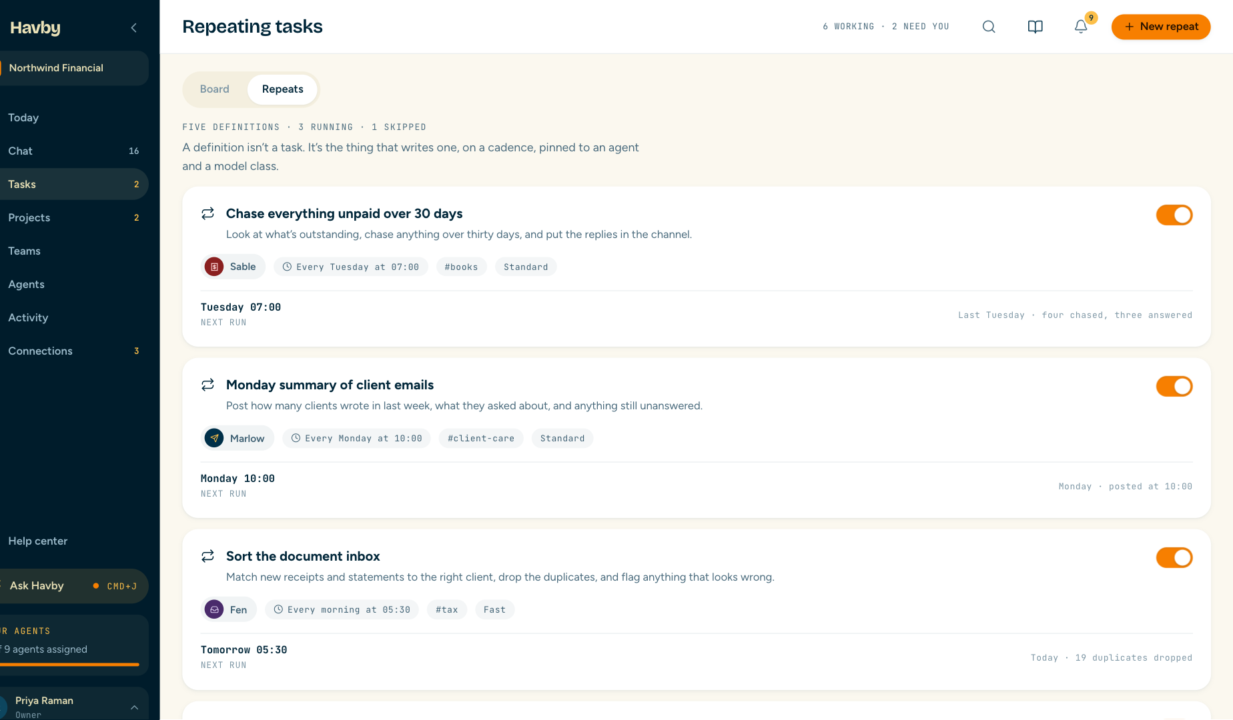
Task: Open search with the magnifier icon
Action: coord(989,27)
